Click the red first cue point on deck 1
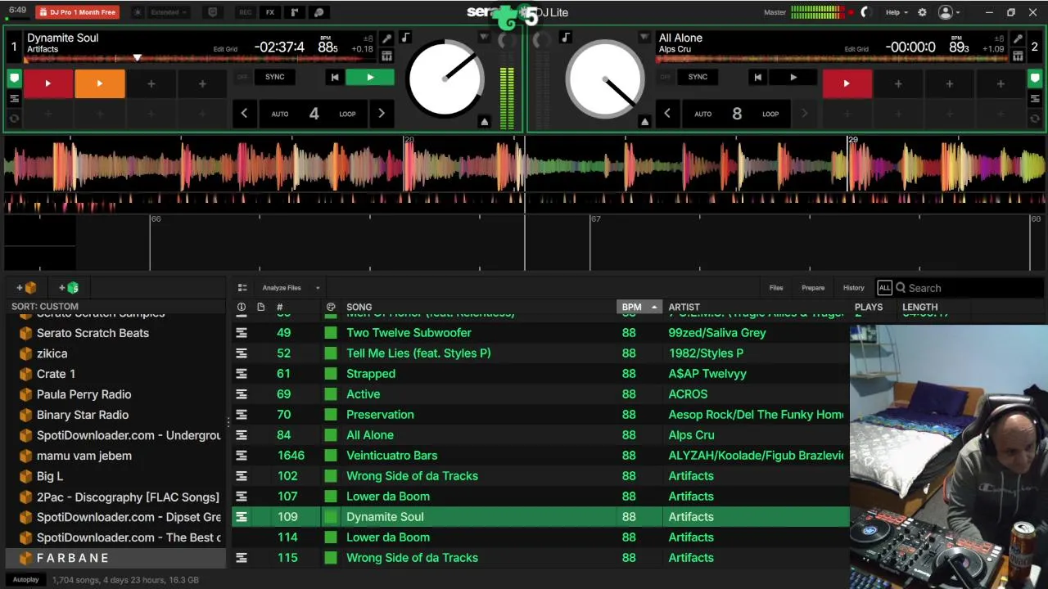Image resolution: width=1048 pixels, height=589 pixels. (48, 83)
